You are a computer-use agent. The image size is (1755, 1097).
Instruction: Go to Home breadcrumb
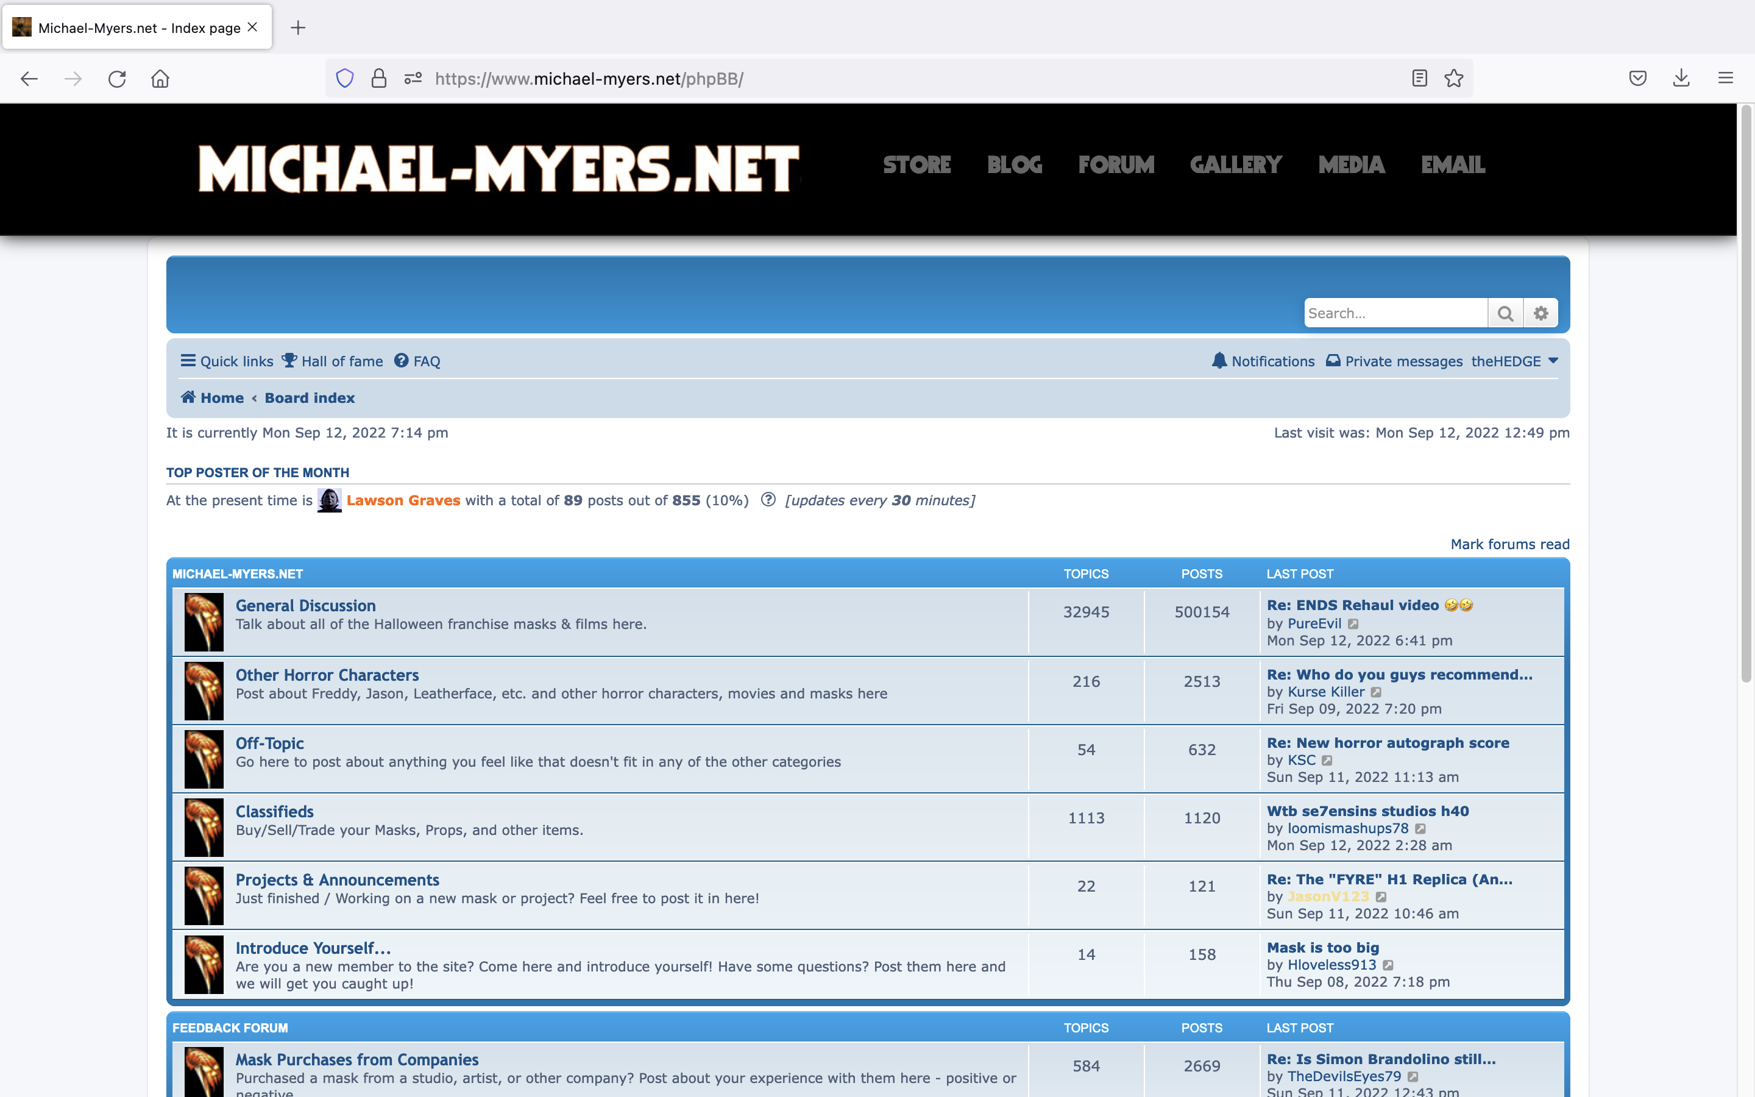coord(213,397)
